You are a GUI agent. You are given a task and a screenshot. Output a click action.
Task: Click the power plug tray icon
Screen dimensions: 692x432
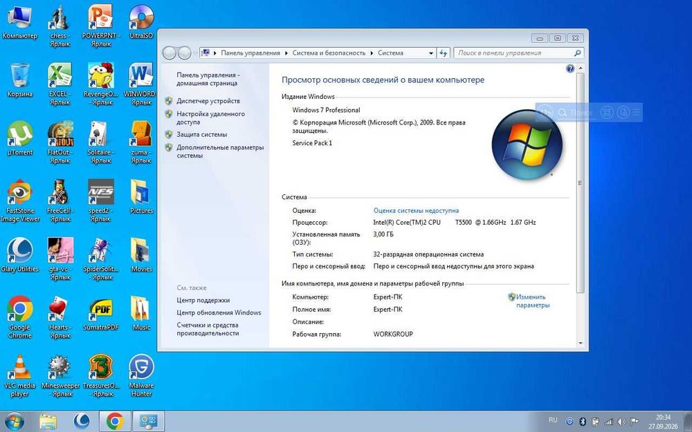pos(595,422)
